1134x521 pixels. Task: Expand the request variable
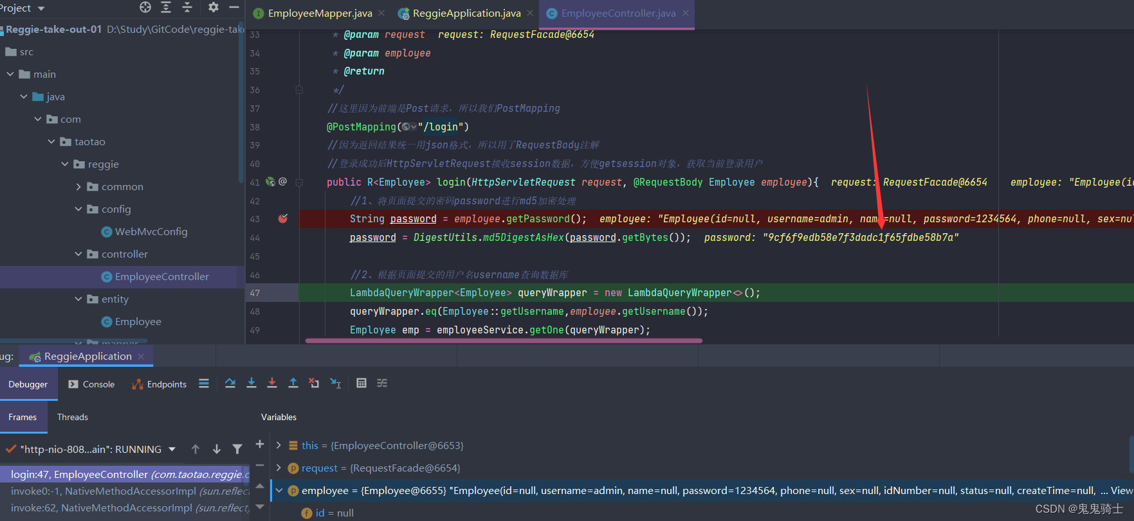pyautogui.click(x=279, y=468)
